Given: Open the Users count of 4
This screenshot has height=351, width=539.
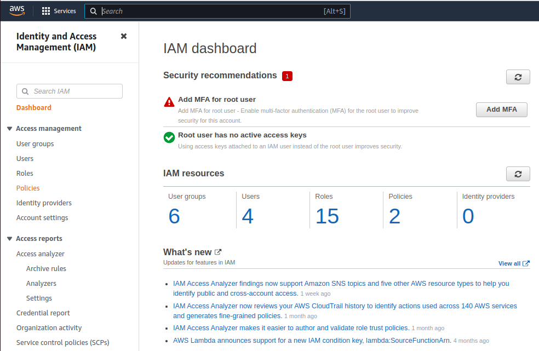Looking at the screenshot, I should coord(248,216).
